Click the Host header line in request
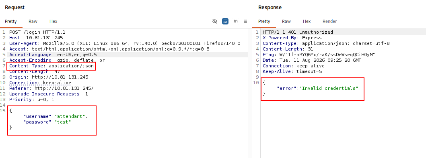This screenshot has width=426, height=158. click(x=36, y=38)
